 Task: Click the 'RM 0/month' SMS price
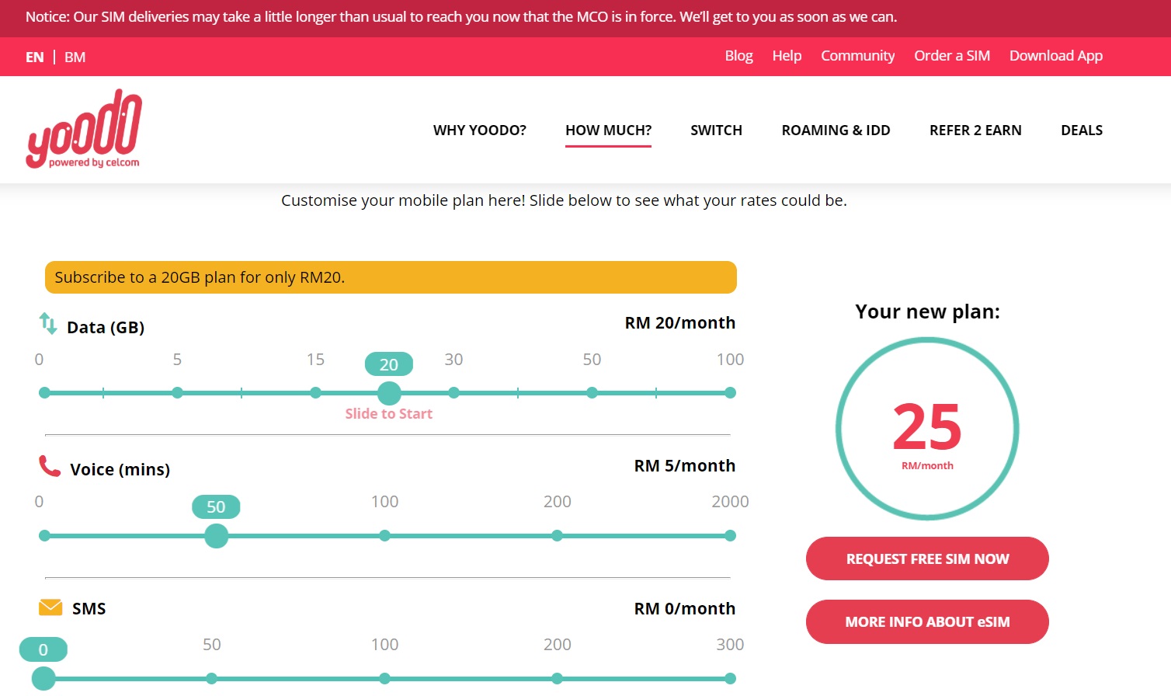click(685, 608)
